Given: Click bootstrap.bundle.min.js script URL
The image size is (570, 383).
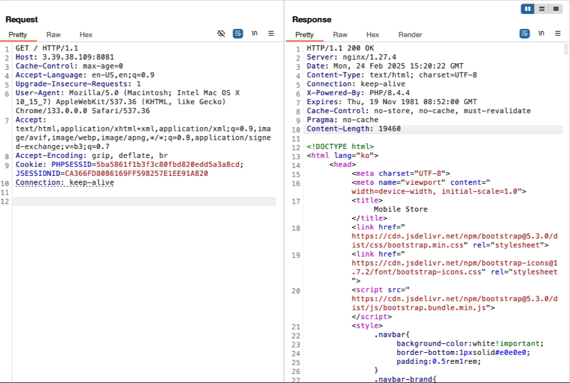Looking at the screenshot, I should point(454,303).
